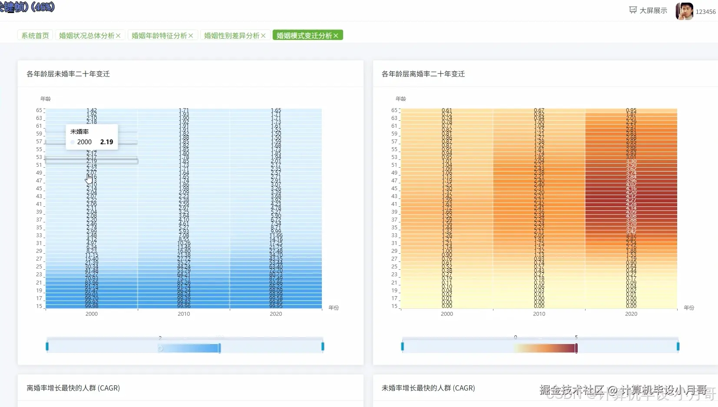Click 2000 axis label in unmarried-rate heatmap
718x407 pixels.
(x=92, y=314)
